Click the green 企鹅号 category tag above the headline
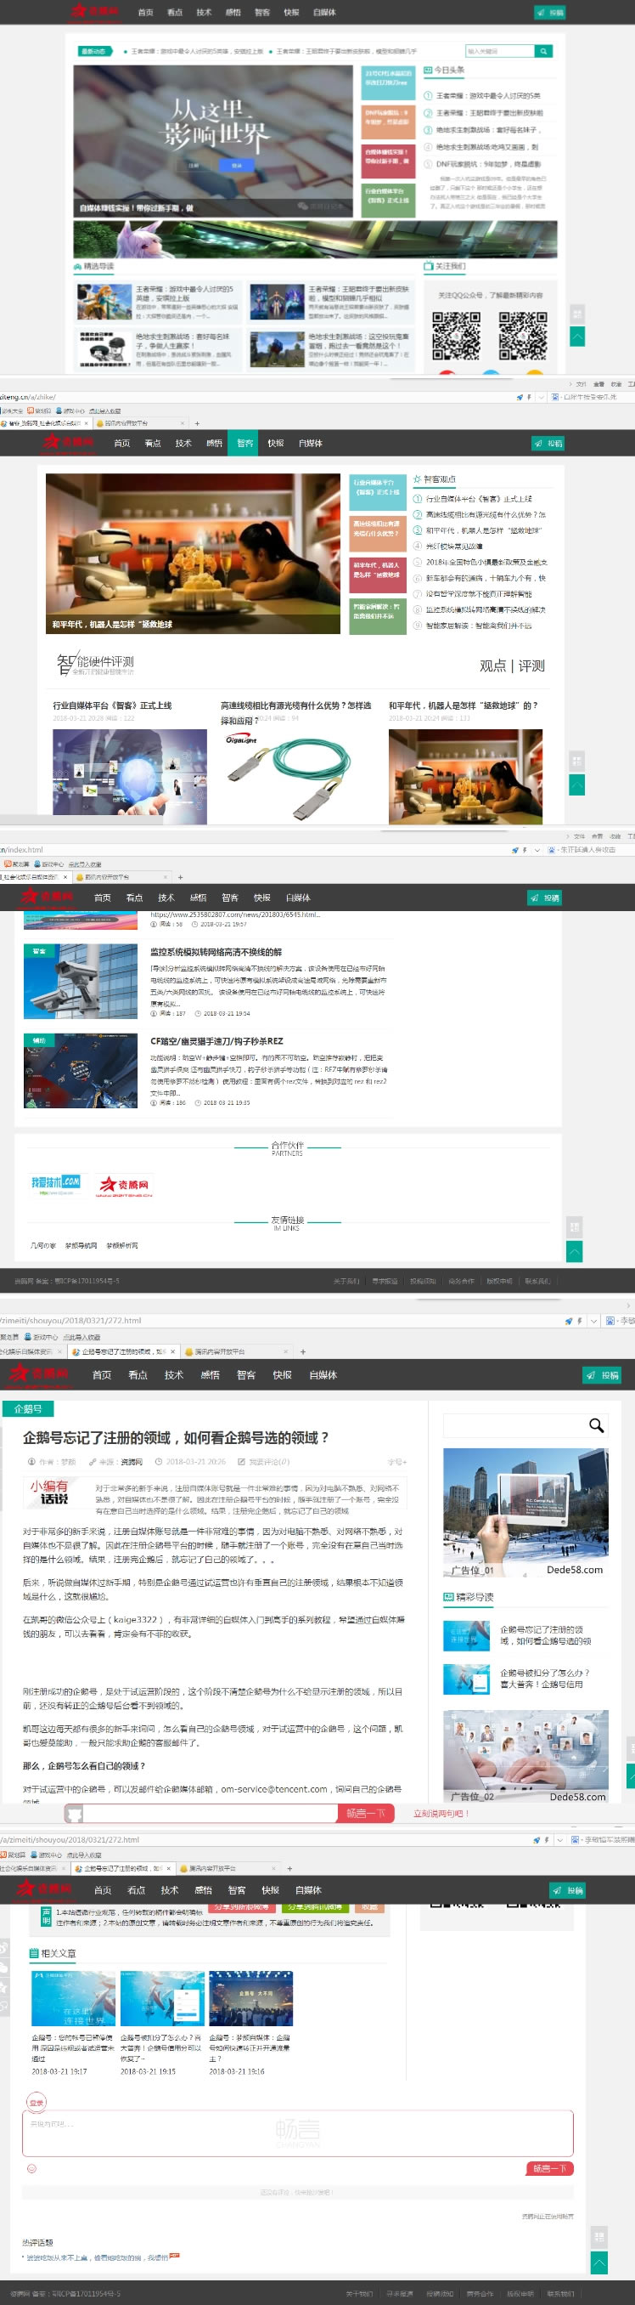The image size is (635, 2305). tap(28, 1409)
